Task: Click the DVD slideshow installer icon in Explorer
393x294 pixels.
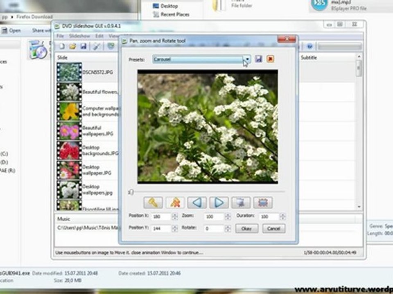Action: coord(38,49)
